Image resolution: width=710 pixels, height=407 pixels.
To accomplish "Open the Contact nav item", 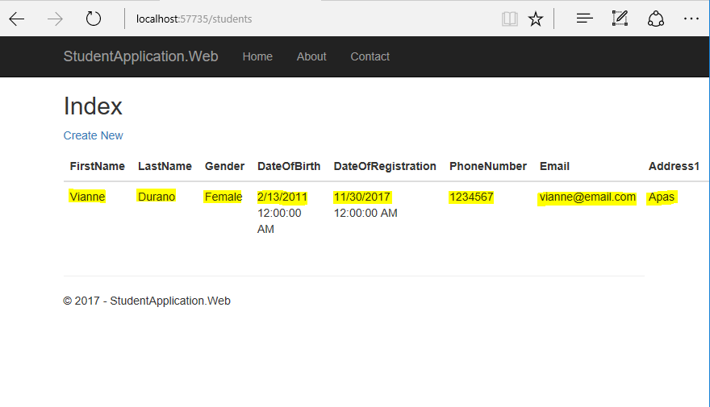I will (x=370, y=56).
